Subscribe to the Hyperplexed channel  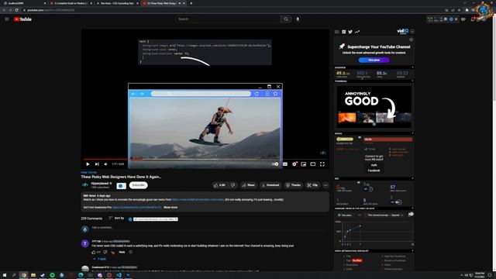[x=138, y=185]
